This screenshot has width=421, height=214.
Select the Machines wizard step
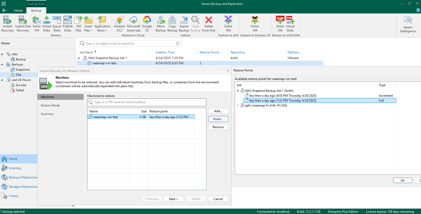[x=60, y=97]
